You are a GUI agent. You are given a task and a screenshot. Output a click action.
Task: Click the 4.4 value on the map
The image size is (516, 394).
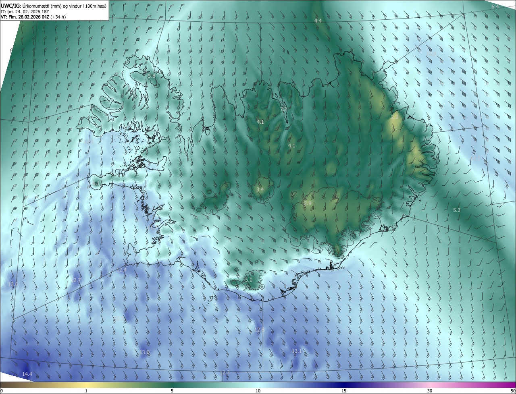click(x=318, y=21)
